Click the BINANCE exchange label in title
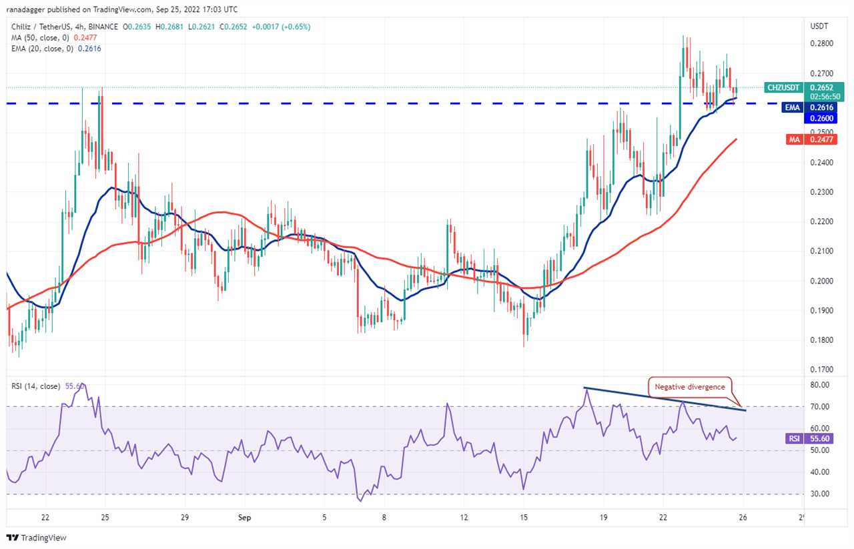Viewport: 854px width, 549px height. [101, 27]
